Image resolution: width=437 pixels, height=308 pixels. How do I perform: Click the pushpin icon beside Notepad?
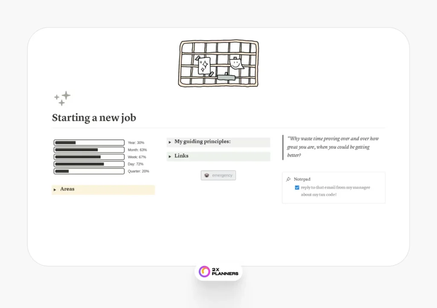tap(288, 179)
